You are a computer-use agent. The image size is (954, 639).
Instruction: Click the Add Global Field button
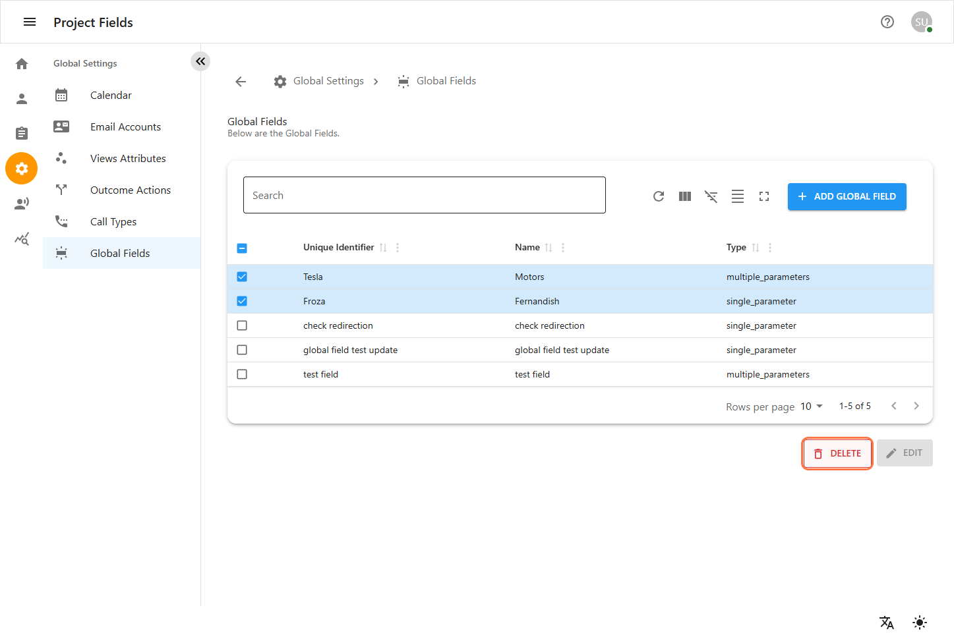pyautogui.click(x=847, y=196)
